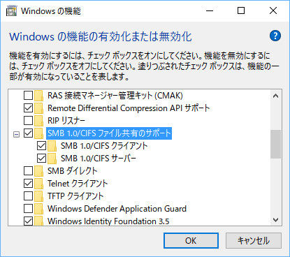
Task: Close the Windows の機能 dialog
Action: click(273, 10)
